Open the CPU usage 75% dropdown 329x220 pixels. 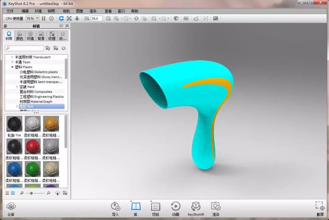point(32,19)
